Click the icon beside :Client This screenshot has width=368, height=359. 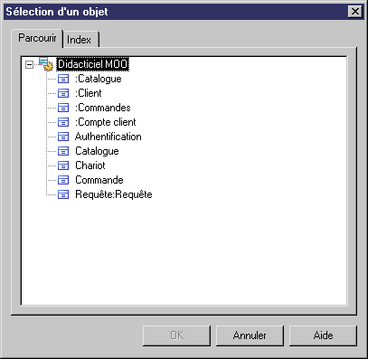point(63,93)
